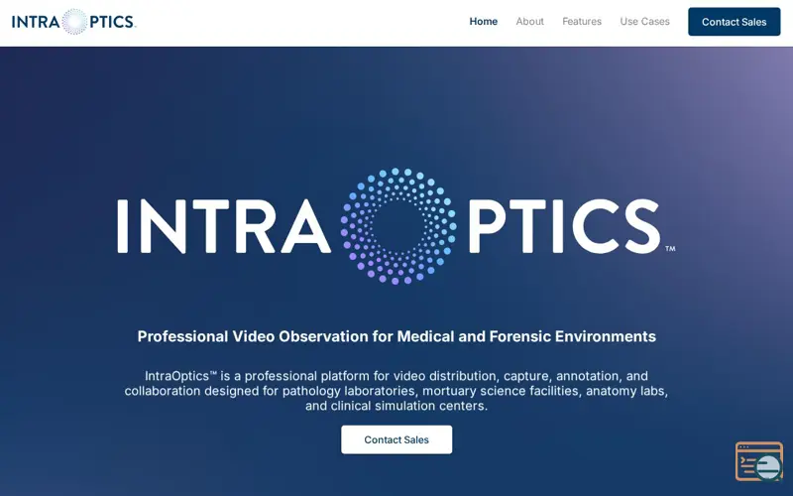Click the heading 'Professional Video Observation for Medical and Forensic Environments'
This screenshot has width=793, height=496.
[396, 336]
